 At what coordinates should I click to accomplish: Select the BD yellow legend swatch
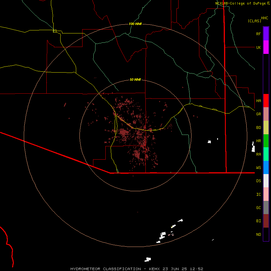pos(266,128)
